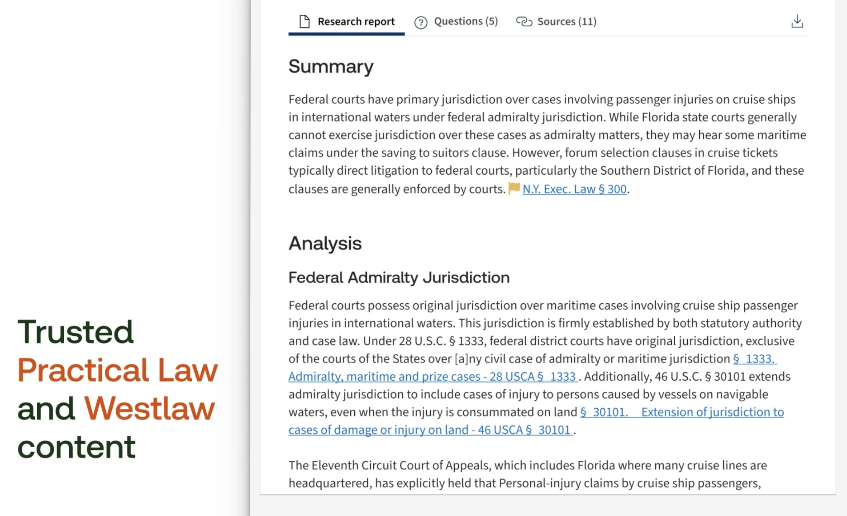Click the chain link icon beside Sources

pos(524,21)
